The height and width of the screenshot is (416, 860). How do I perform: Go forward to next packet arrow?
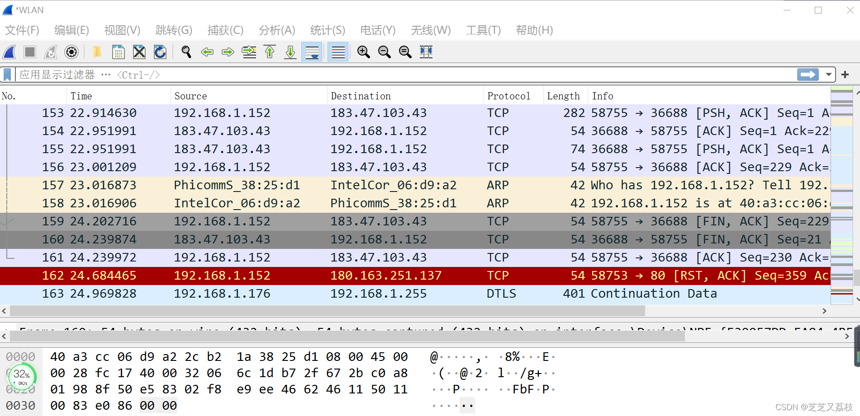228,52
